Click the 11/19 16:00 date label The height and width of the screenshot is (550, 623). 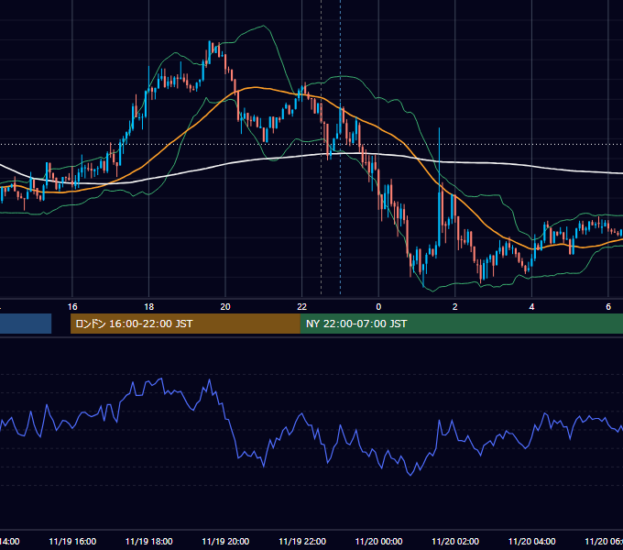click(72, 541)
